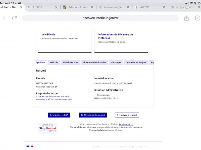Click the print icon in Imprimer le CSA

tap(51, 115)
